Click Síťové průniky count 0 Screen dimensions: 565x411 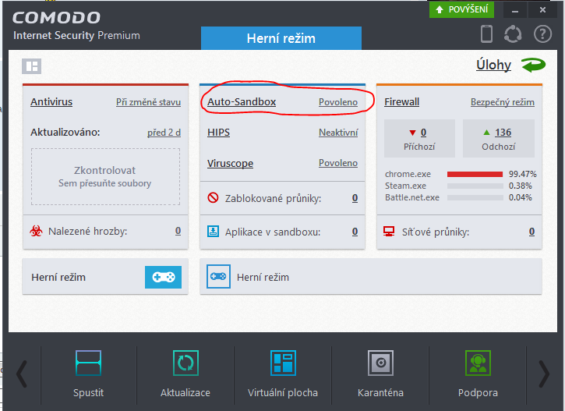click(531, 232)
